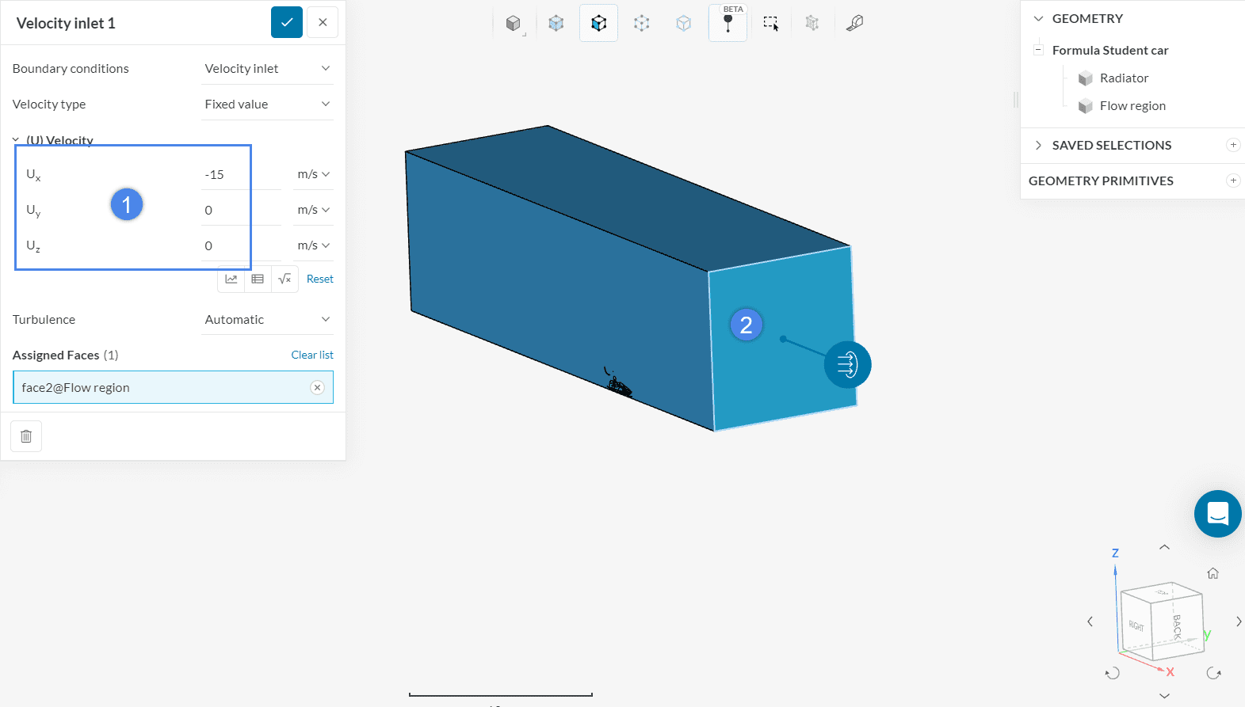Select Radiator in the geometry tree

pos(1123,78)
